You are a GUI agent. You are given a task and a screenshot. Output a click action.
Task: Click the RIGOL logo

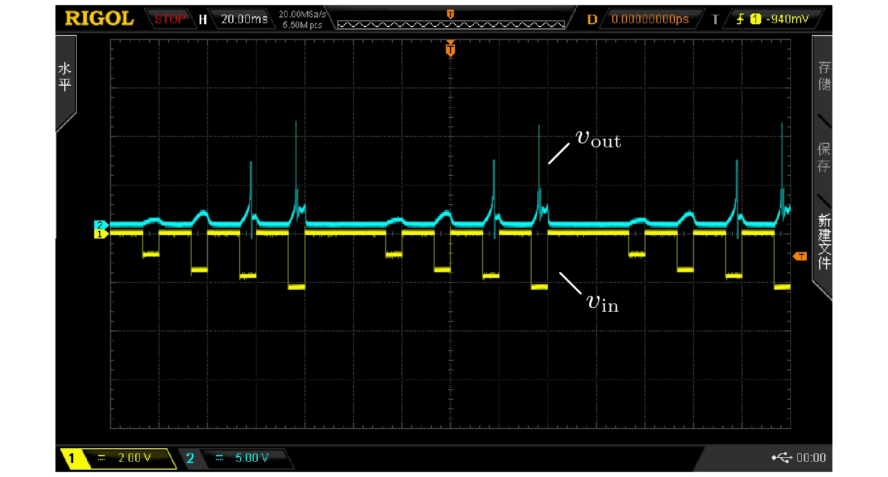(99, 19)
